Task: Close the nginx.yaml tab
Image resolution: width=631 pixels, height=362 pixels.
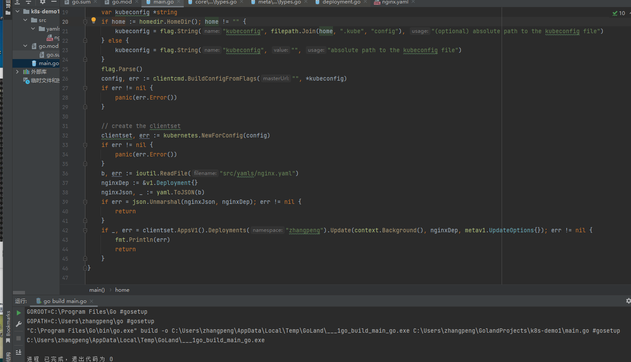Action: coord(413,2)
